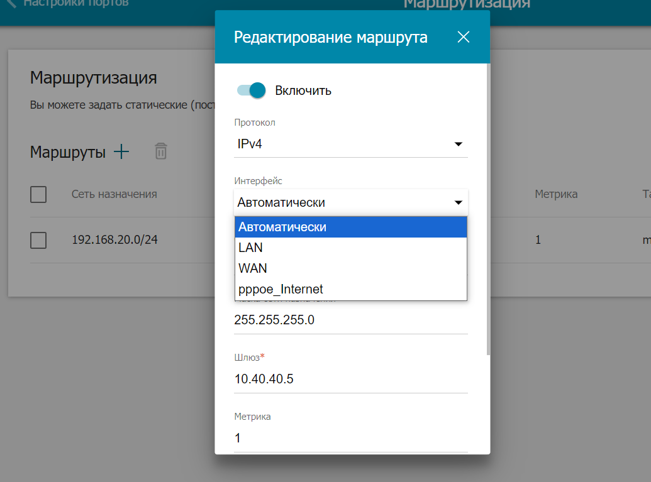Collapse the Интерфейс dropdown field
Viewport: 651px width, 482px height.
click(351, 202)
